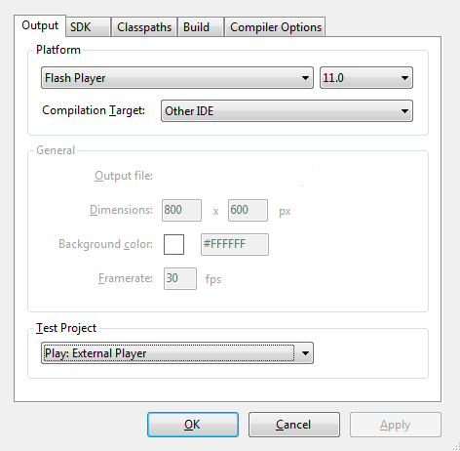460x451 pixels.
Task: Click the General group label
Action: pyautogui.click(x=56, y=150)
